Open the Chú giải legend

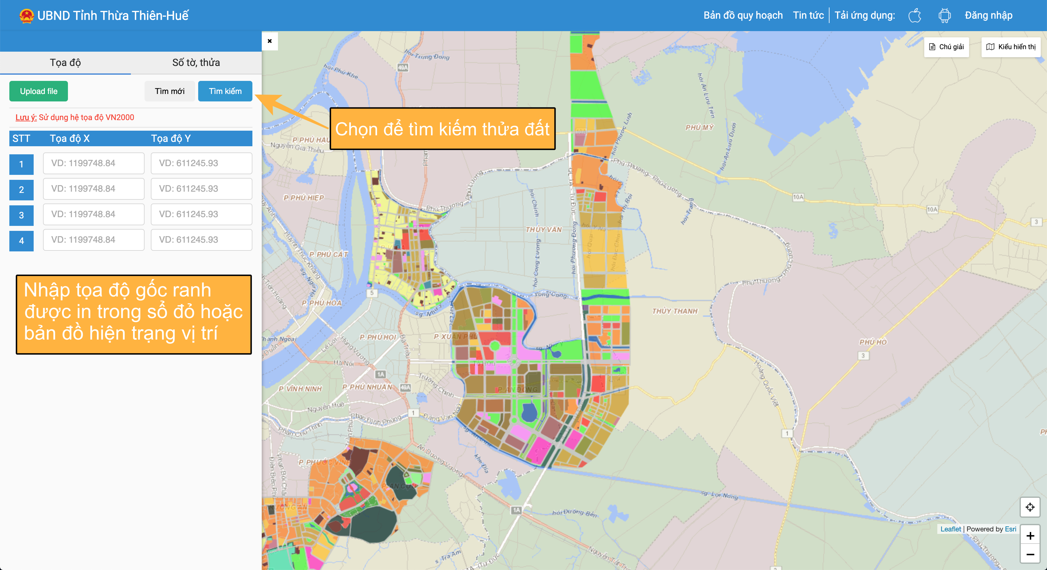[x=946, y=47]
